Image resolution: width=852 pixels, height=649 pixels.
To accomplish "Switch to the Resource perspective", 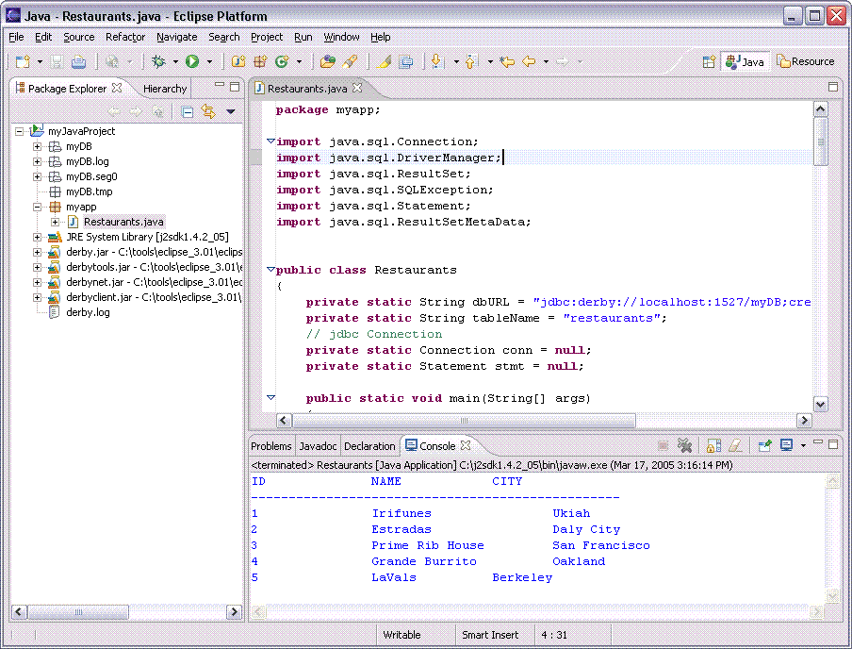I will click(x=806, y=61).
